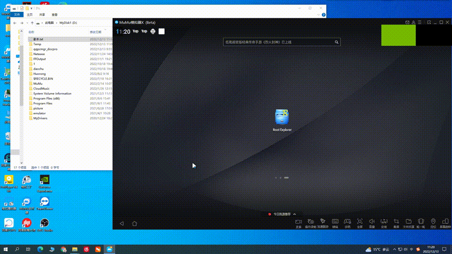Open TeamViewer desktop shortcut
This screenshot has height=254, width=452.
pyautogui.click(x=45, y=204)
